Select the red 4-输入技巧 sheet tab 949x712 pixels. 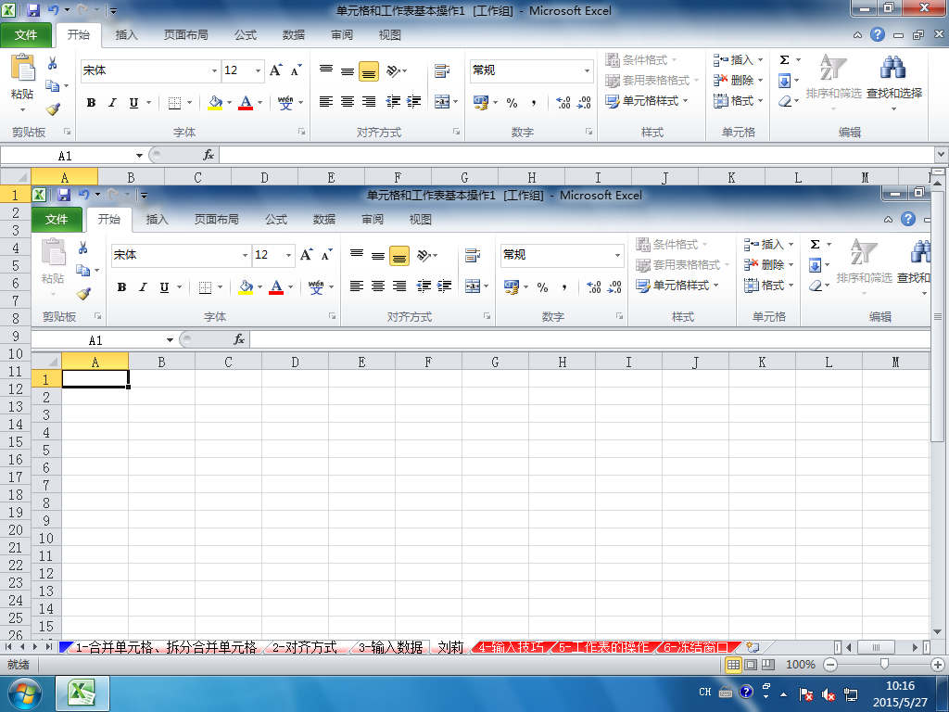pos(511,647)
